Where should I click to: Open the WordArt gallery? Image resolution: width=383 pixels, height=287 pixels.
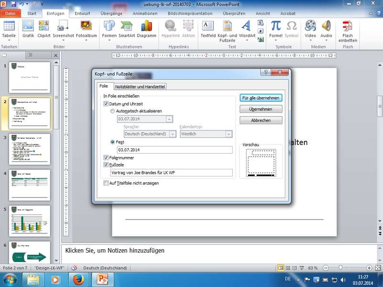(247, 29)
